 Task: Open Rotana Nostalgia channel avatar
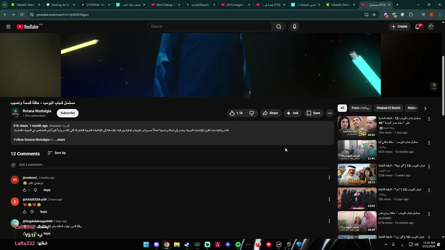[x=15, y=113]
